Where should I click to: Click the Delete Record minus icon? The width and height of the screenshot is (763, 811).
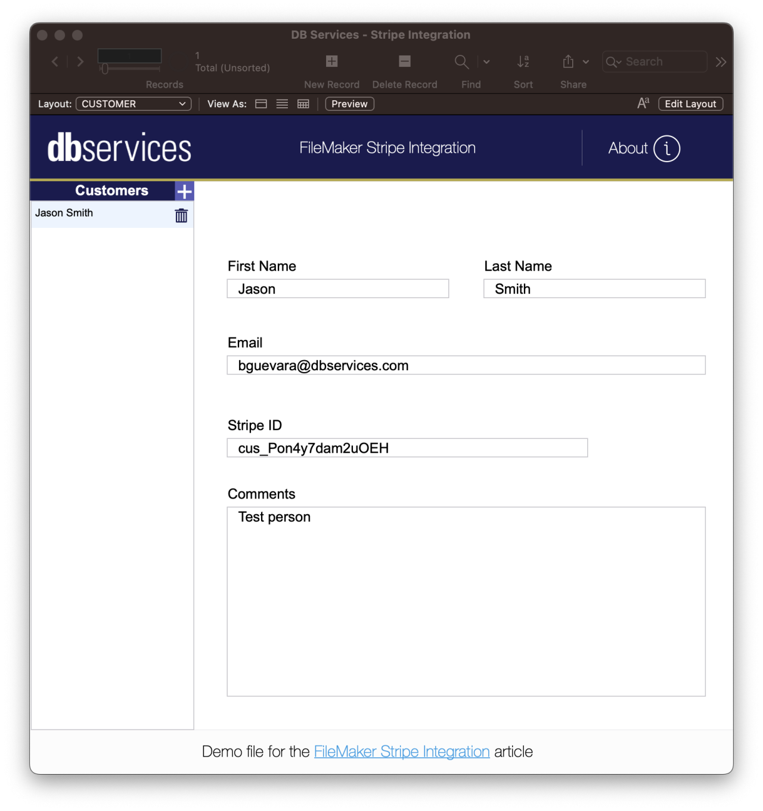(x=405, y=61)
